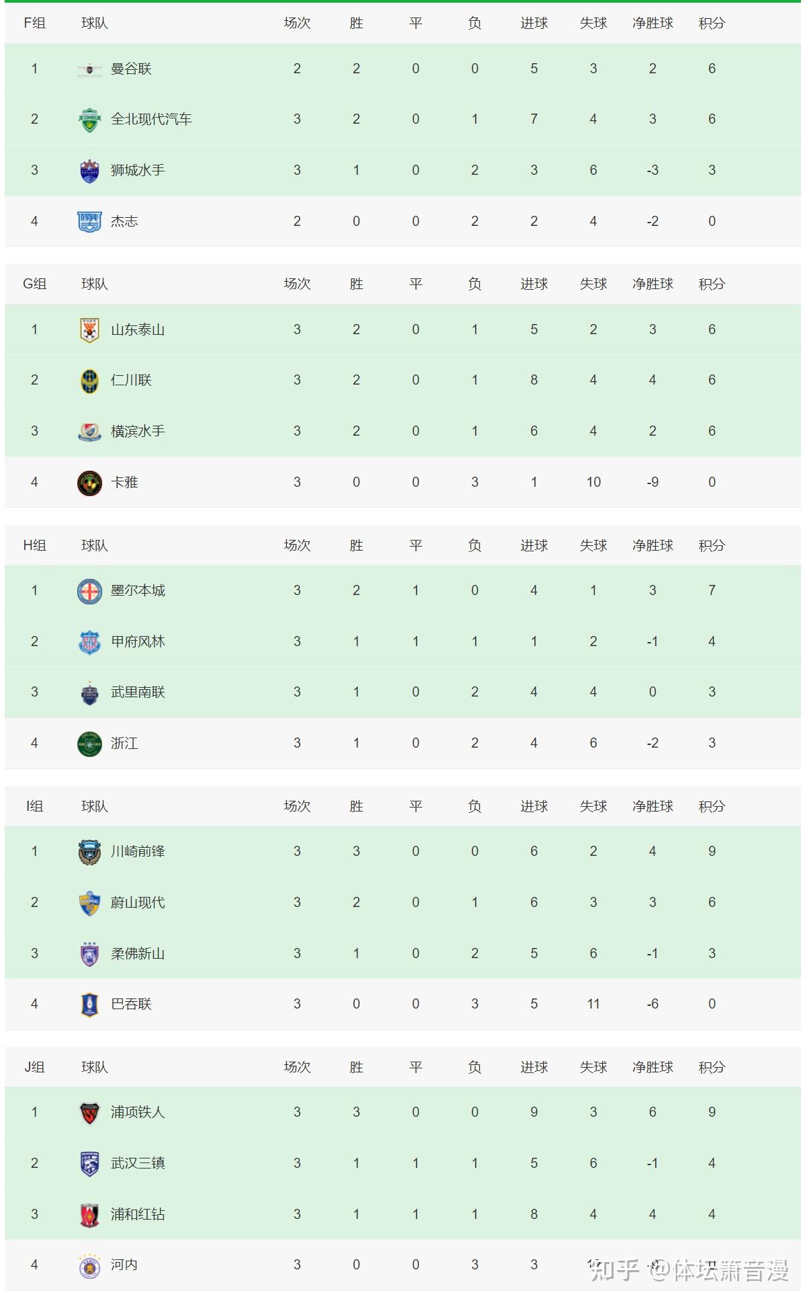Screen dimensions: 809x1303
Task: Click the H组 group header label
Action: pyautogui.click(x=34, y=545)
